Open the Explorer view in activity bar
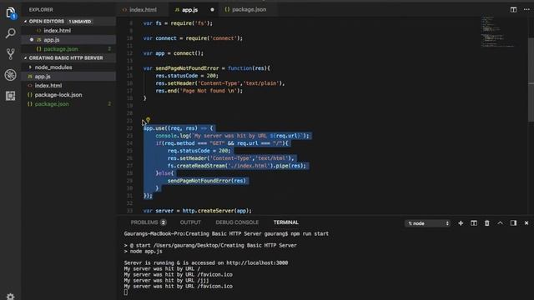This screenshot has width=534, height=300. tap(11, 13)
